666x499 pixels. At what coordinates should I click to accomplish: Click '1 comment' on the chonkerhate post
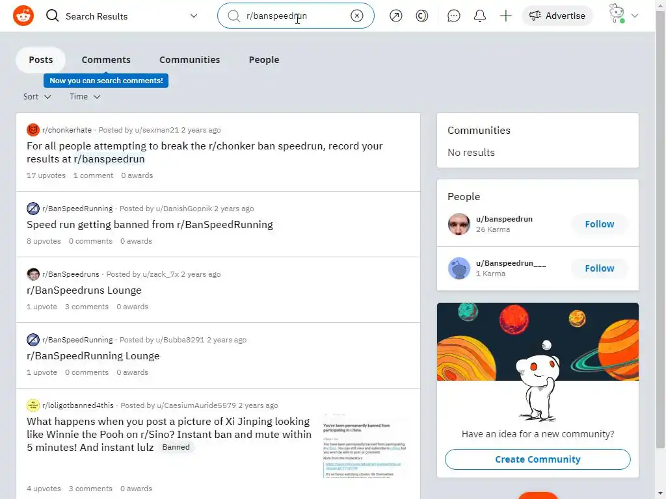tap(93, 175)
